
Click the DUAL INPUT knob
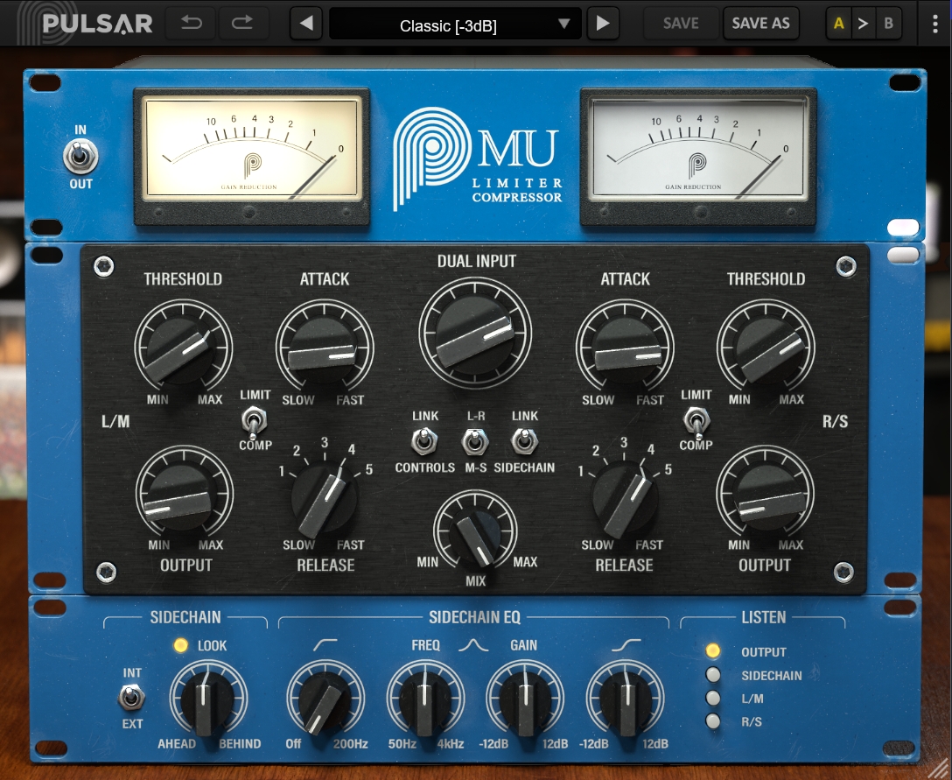click(475, 334)
